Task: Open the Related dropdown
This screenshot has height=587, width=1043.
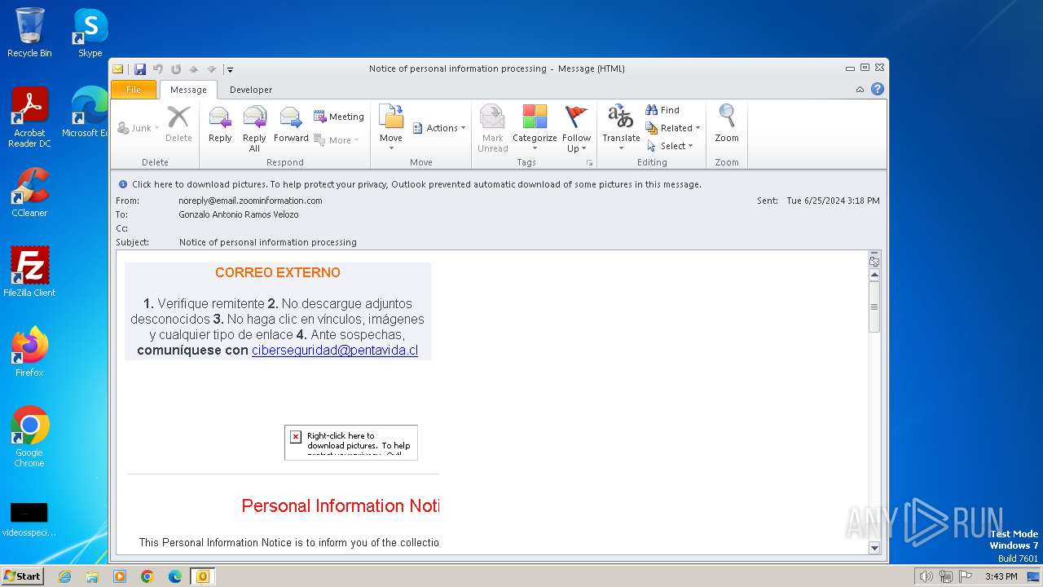Action: click(x=673, y=128)
